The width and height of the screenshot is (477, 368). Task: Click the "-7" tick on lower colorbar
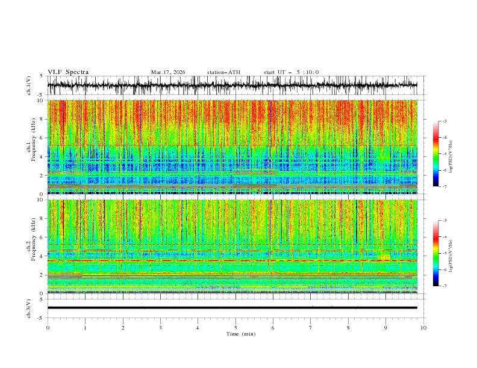coord(444,286)
